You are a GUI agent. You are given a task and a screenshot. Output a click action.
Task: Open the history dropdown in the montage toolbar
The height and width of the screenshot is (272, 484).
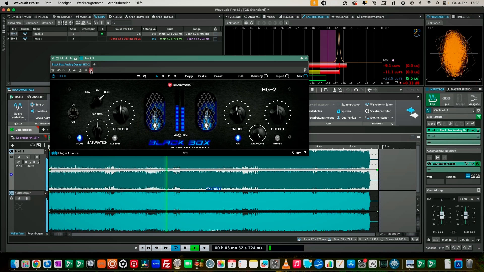(x=401, y=90)
